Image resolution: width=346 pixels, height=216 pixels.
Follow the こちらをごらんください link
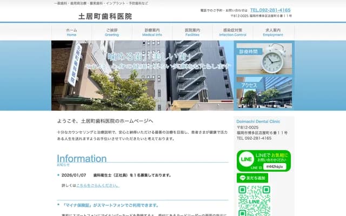(x=98, y=185)
